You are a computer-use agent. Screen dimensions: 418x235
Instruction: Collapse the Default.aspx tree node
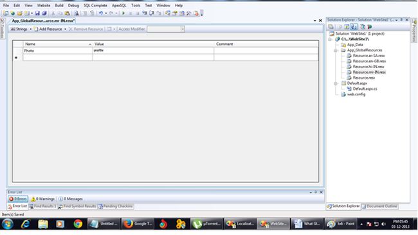point(335,83)
